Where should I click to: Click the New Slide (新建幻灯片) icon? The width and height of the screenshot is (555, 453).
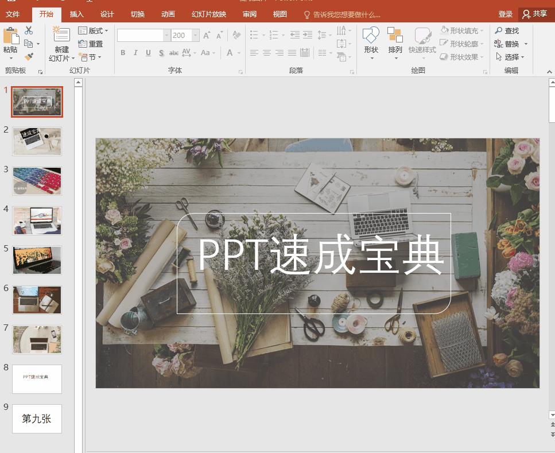point(61,35)
